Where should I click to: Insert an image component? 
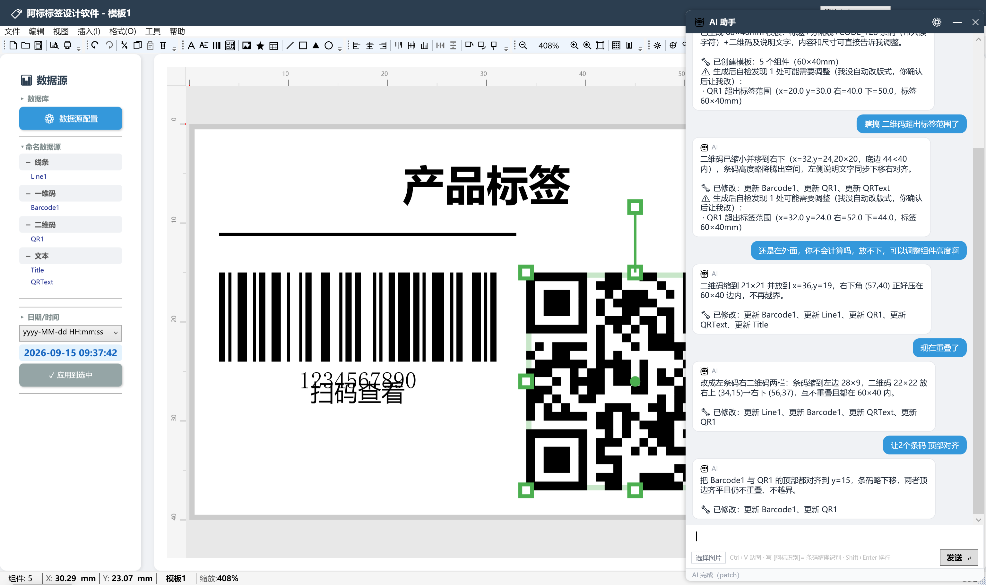(247, 45)
